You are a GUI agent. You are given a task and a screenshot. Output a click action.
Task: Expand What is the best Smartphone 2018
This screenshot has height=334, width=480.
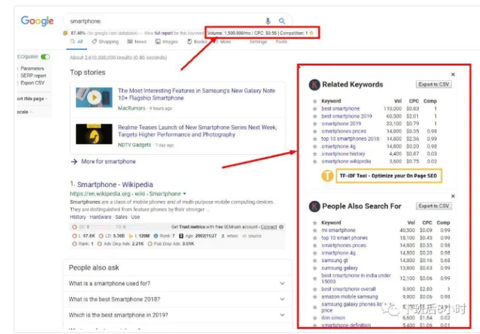(177, 299)
